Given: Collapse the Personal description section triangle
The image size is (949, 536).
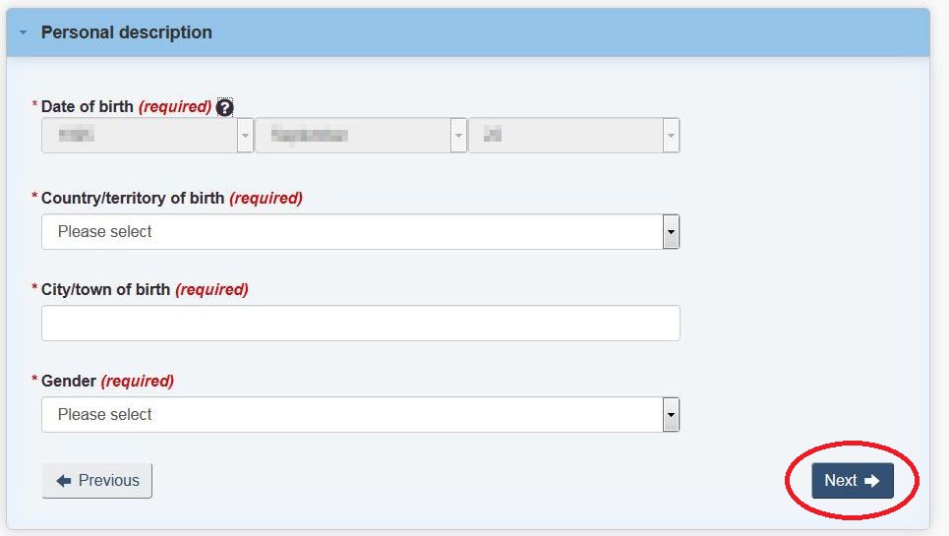Looking at the screenshot, I should [x=23, y=32].
